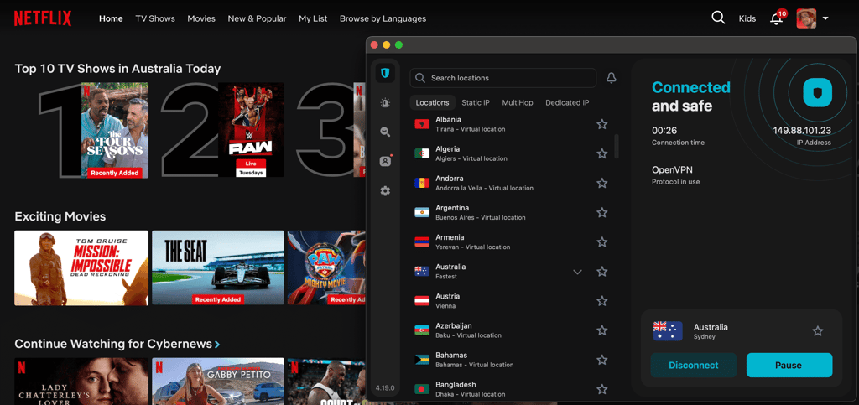This screenshot has width=859, height=405.
Task: Click the location list scrollbar
Action: pos(617,147)
